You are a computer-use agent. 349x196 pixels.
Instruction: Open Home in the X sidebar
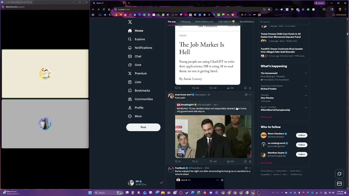(x=136, y=31)
